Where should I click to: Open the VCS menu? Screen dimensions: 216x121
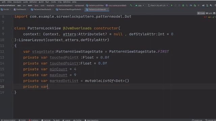[59, 2]
